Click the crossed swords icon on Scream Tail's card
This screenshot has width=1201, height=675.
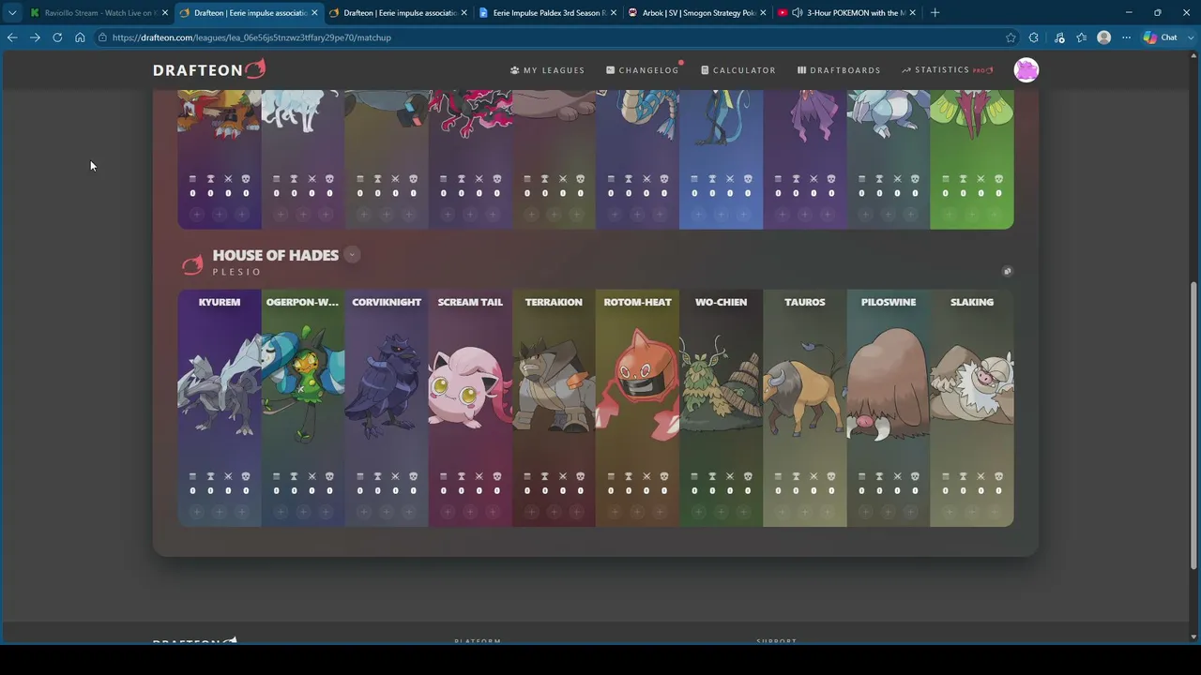click(x=479, y=476)
